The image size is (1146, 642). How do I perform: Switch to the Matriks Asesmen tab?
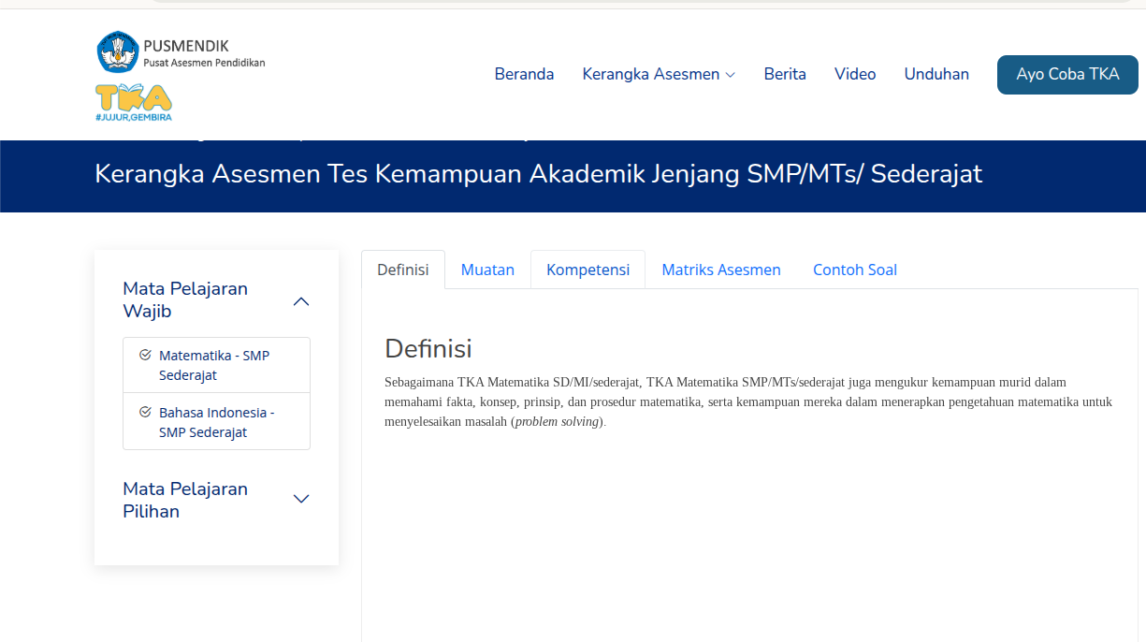pyautogui.click(x=721, y=270)
